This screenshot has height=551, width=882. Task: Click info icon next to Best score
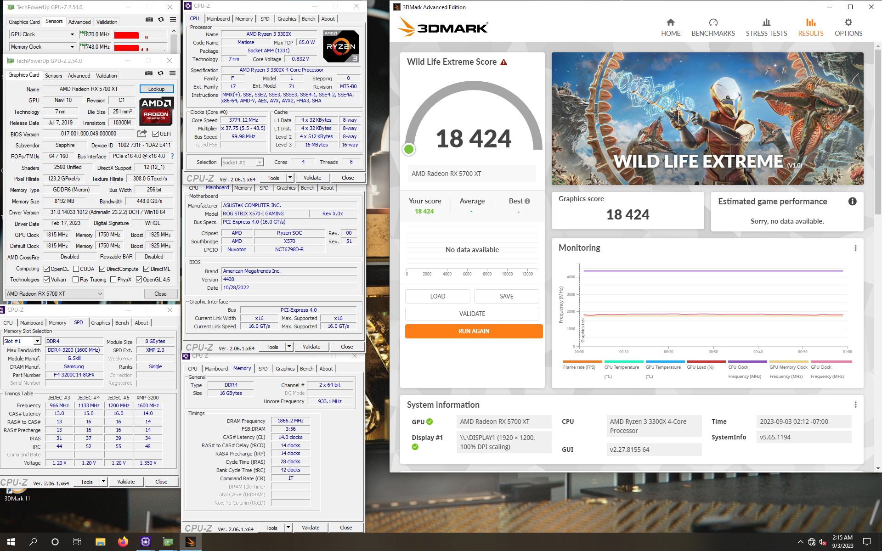click(x=527, y=201)
